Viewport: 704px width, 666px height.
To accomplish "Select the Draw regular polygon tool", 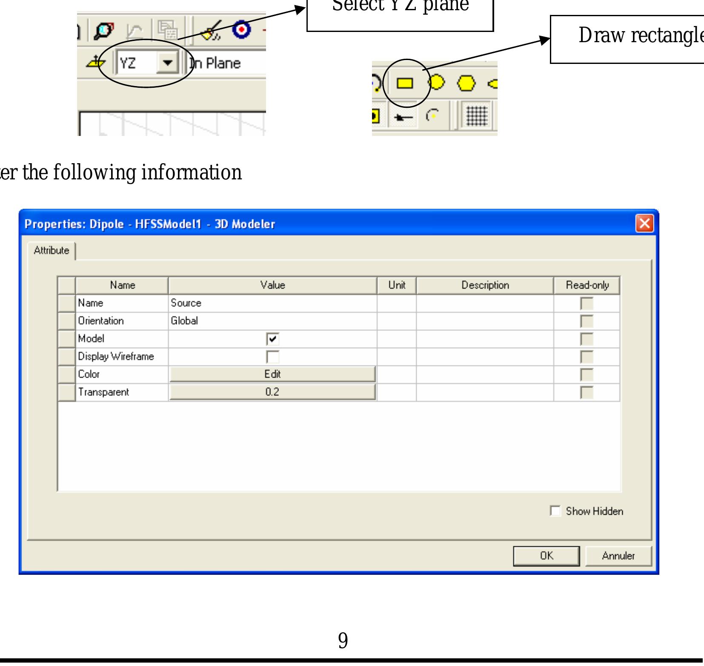I will [466, 83].
